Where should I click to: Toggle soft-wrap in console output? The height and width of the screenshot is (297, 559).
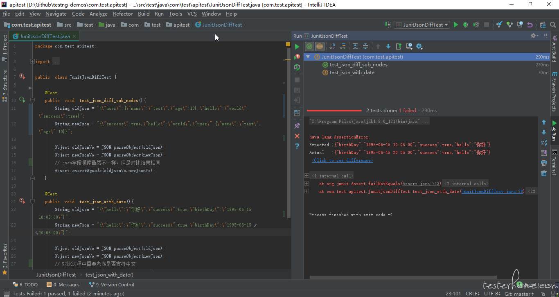[544, 143]
